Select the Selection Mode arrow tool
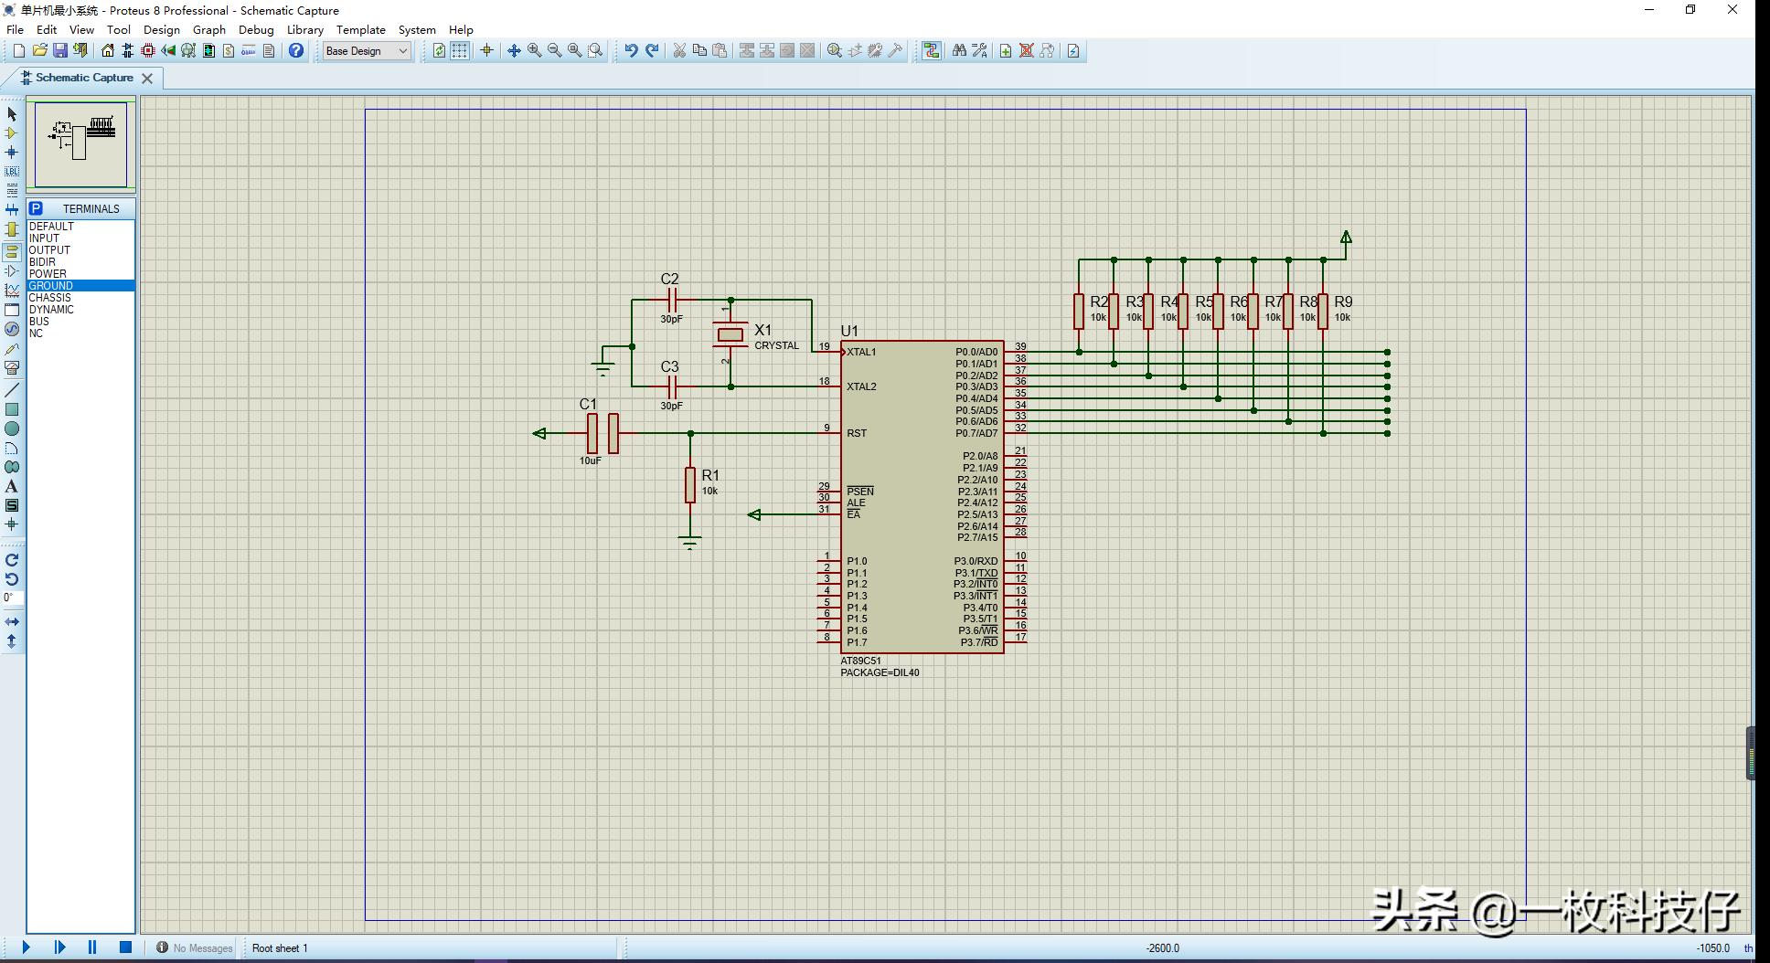Image resolution: width=1770 pixels, height=963 pixels. pyautogui.click(x=12, y=114)
